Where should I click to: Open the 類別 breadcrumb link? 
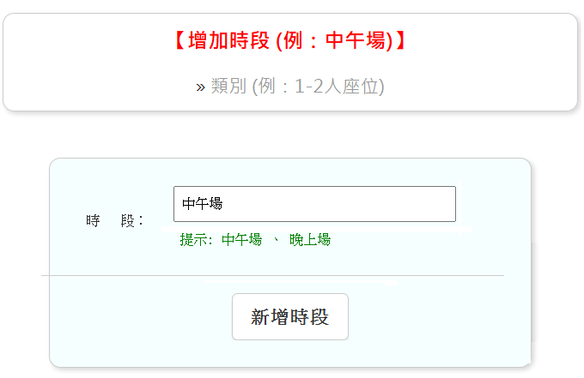click(228, 87)
